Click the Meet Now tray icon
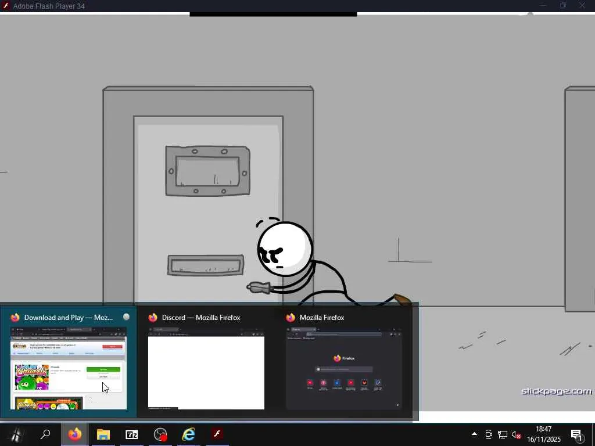Viewport: 595px width, 446px height. [489, 434]
